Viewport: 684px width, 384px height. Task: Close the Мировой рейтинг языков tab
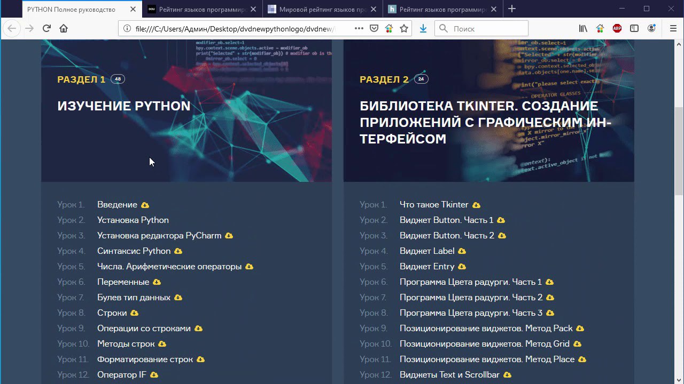click(x=372, y=9)
